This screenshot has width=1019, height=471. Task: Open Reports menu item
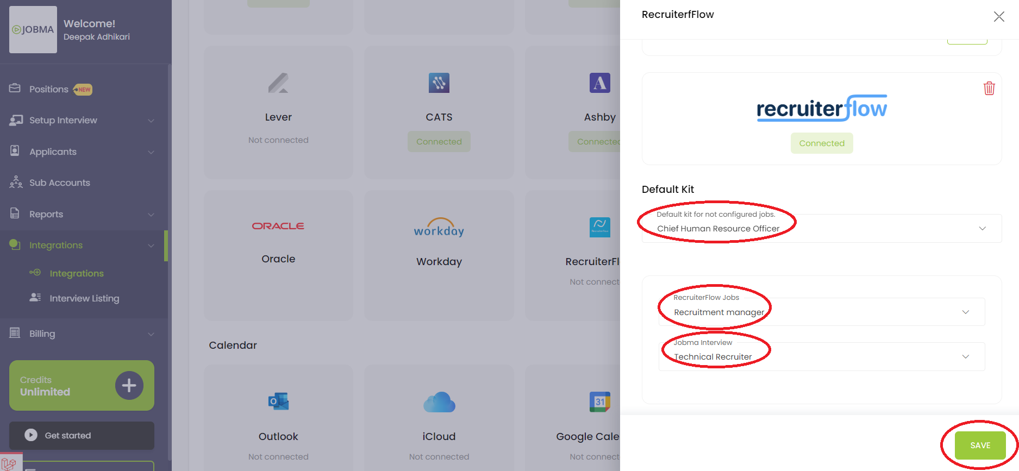[x=46, y=214]
